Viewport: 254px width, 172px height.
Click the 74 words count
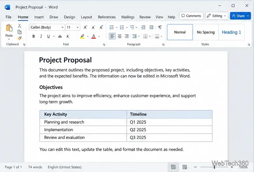click(x=35, y=167)
